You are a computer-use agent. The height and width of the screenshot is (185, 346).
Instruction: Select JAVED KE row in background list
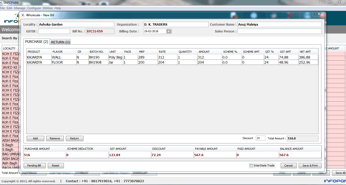[10, 67]
